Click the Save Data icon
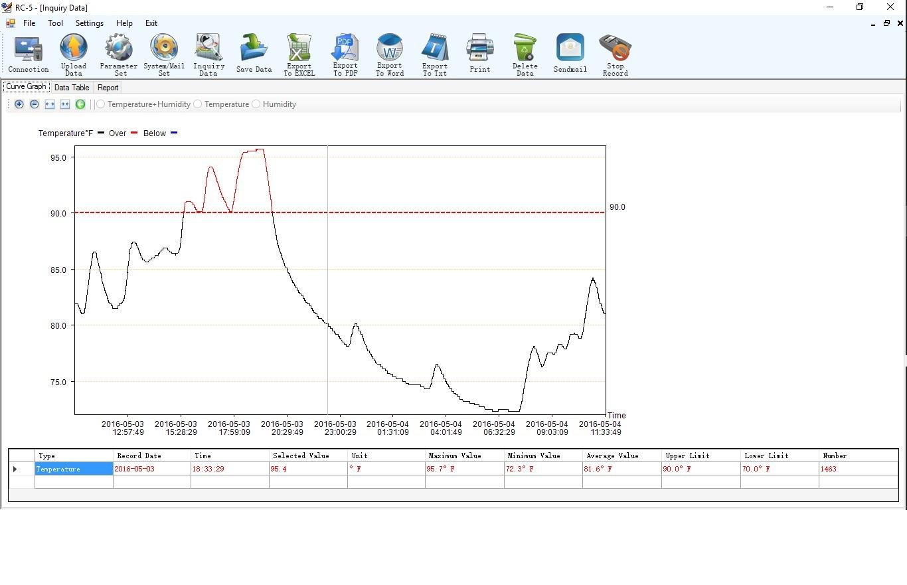Image resolution: width=907 pixels, height=585 pixels. pyautogui.click(x=254, y=54)
